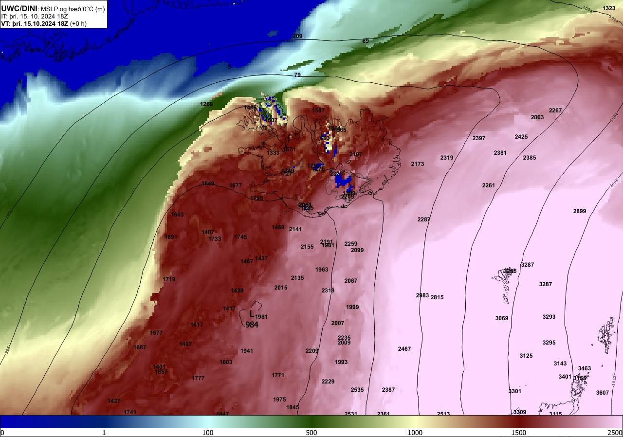Click the map value 2015
The height and width of the screenshot is (437, 623).
pos(281,288)
